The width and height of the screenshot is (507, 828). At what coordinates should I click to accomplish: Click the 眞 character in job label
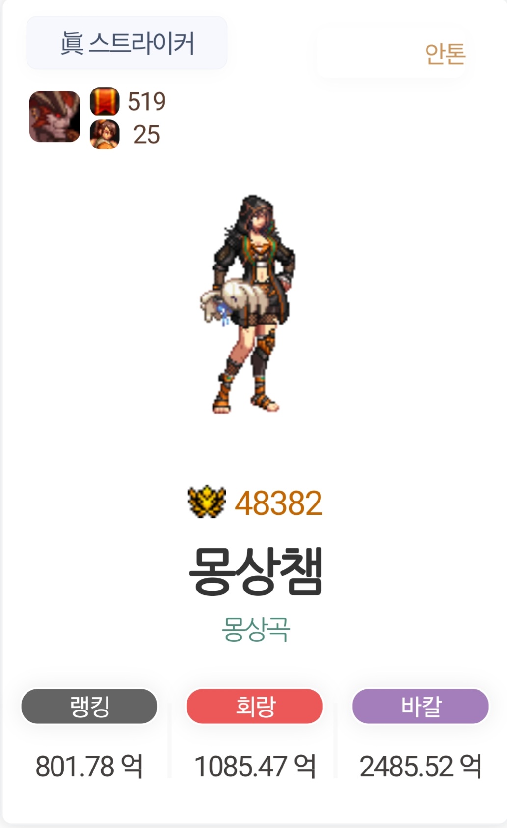point(72,43)
